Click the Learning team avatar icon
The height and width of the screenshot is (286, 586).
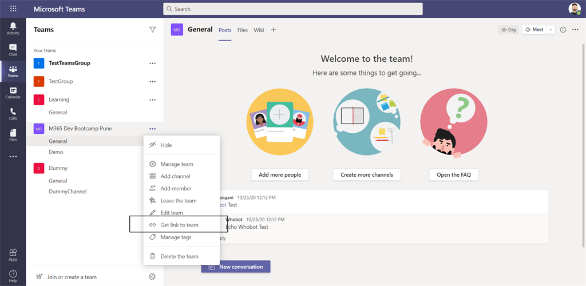pos(38,100)
